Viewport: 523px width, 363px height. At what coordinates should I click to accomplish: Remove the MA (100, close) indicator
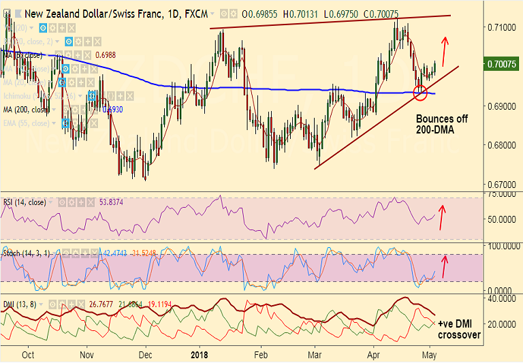pos(94,69)
